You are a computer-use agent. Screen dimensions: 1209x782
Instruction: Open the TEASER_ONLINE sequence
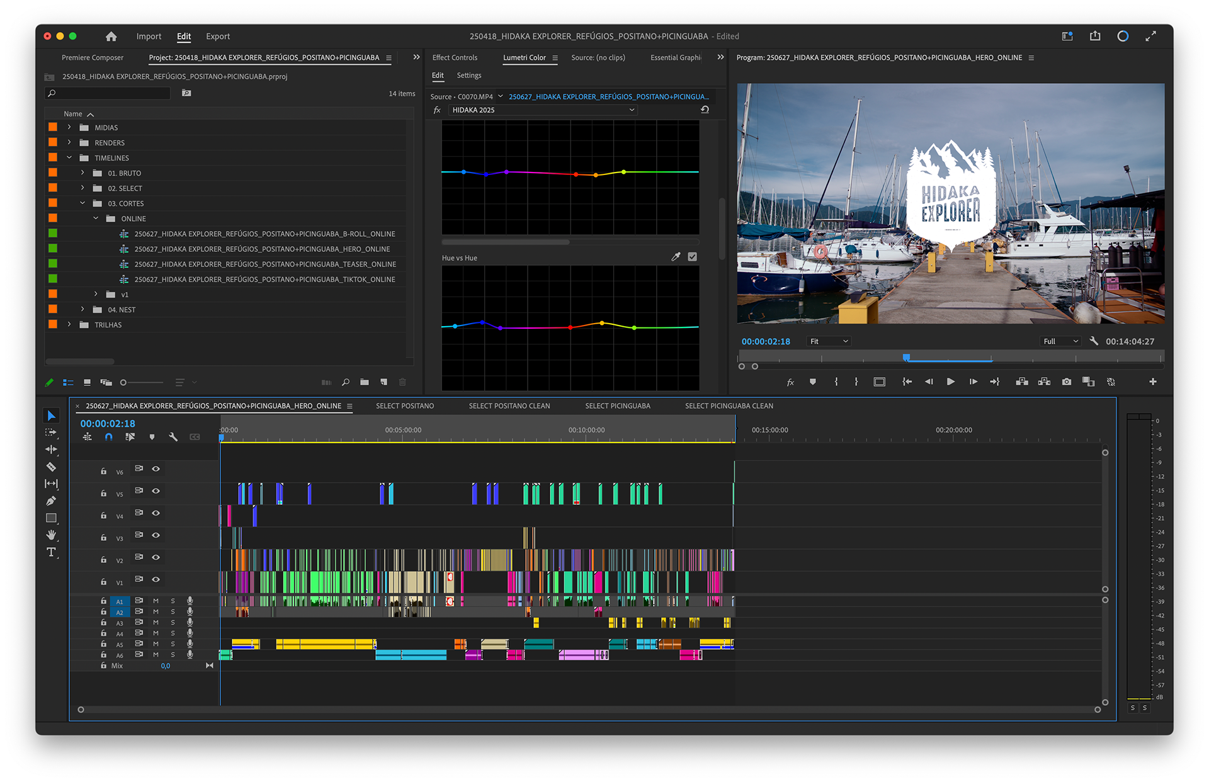pos(264,264)
